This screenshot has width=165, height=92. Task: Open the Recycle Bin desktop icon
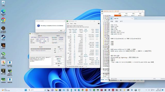coord(3,3)
